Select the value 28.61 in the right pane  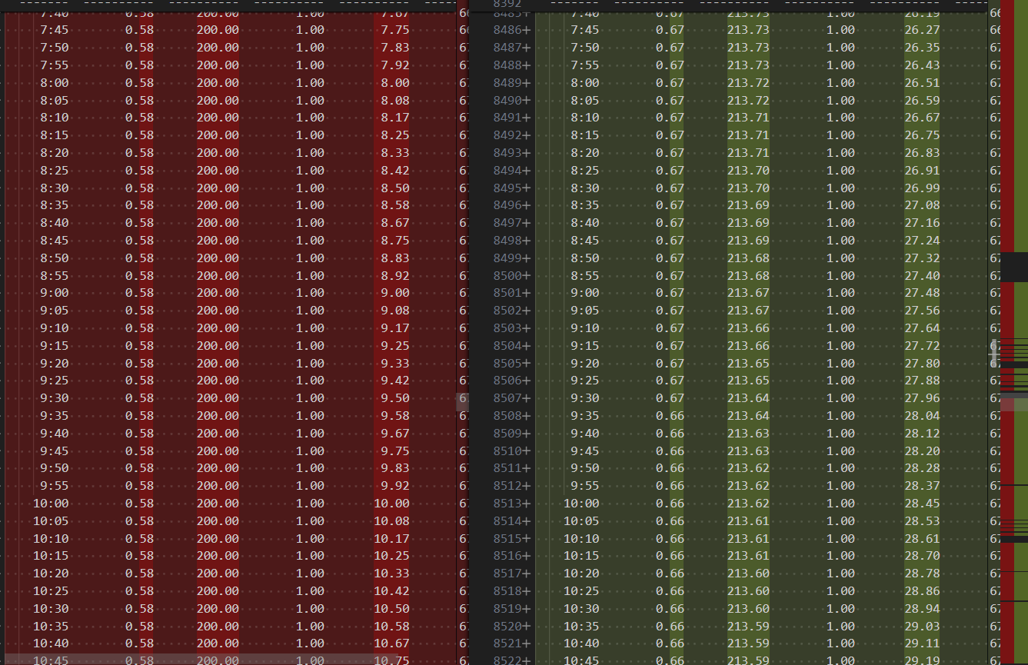(x=922, y=539)
